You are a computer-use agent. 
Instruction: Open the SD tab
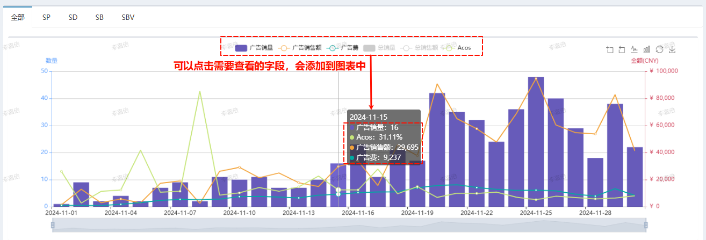pyautogui.click(x=73, y=17)
